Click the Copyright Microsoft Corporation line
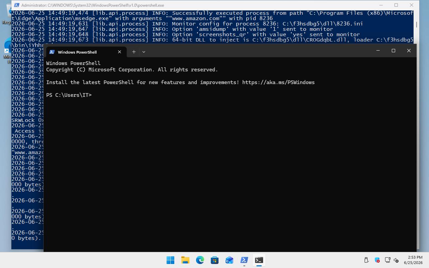 tap(132, 70)
